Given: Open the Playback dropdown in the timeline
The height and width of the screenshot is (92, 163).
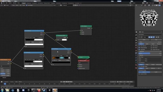Looking at the screenshot, I should pyautogui.click(x=7, y=82).
